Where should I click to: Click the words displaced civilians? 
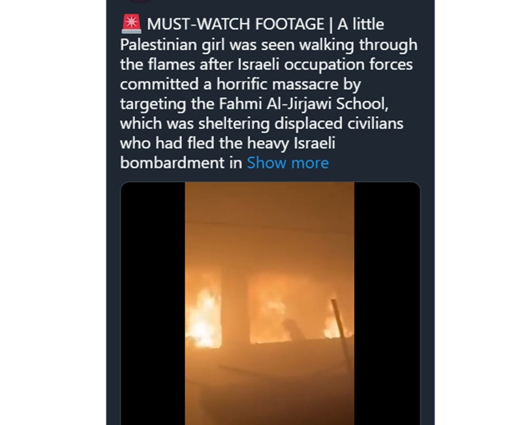339,123
